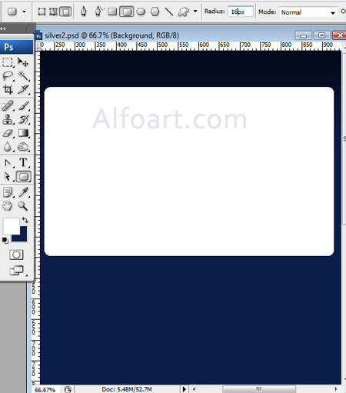346x393 pixels.
Task: Restore the silver2.psd document window
Action: [x=321, y=35]
